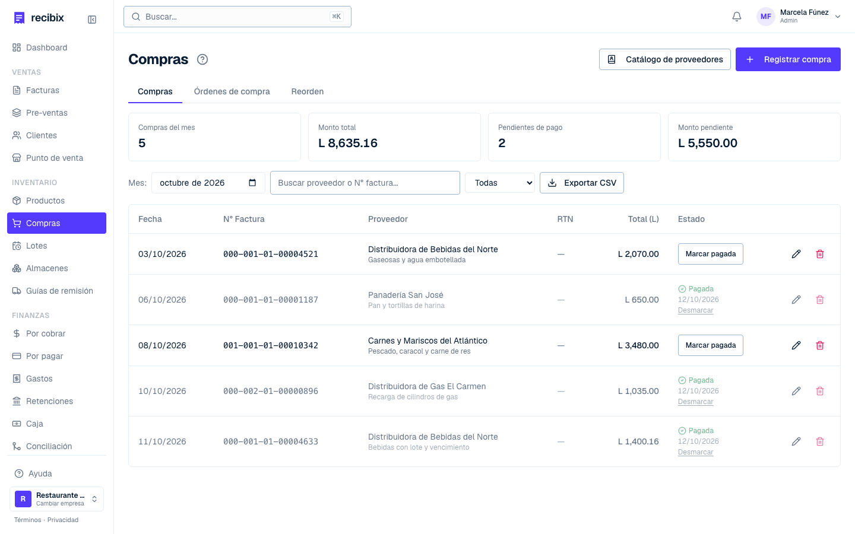Viewport: 855px width, 534px height.
Task: Collapse the sidebar with the panel icon
Action: tap(92, 20)
